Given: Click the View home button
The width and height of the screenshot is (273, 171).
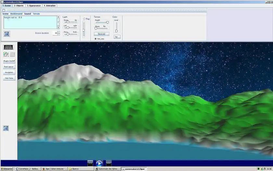Looking at the screenshot, I should pos(9,78).
